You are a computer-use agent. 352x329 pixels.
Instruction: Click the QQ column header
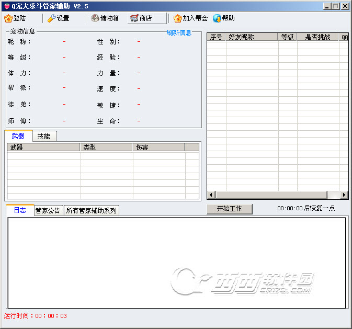point(344,37)
